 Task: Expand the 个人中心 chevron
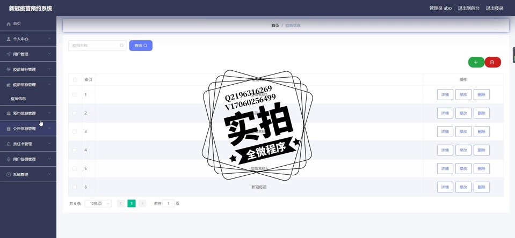[49, 39]
